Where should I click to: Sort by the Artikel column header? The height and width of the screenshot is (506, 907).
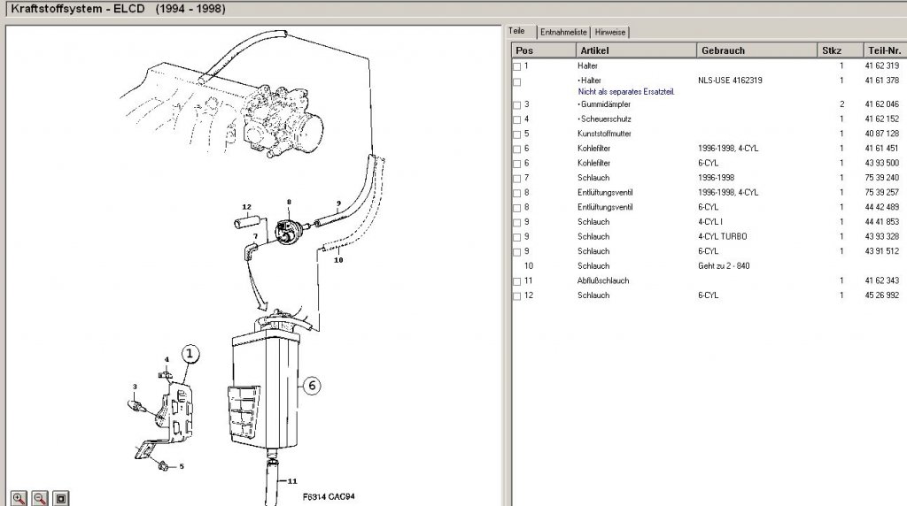636,50
